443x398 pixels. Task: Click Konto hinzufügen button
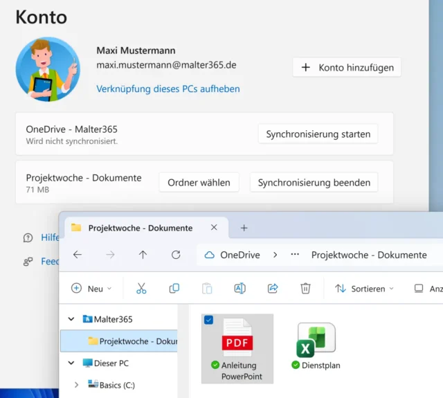click(347, 68)
